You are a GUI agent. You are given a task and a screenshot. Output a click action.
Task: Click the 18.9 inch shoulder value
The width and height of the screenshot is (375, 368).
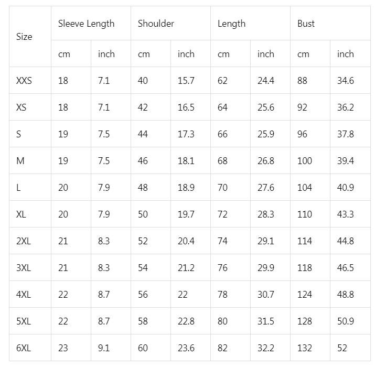pos(186,188)
